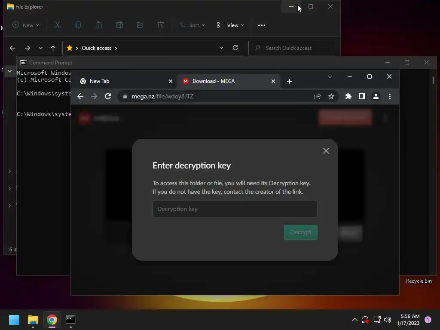Close the Download - MEGA tab
The width and height of the screenshot is (440, 330).
click(273, 81)
